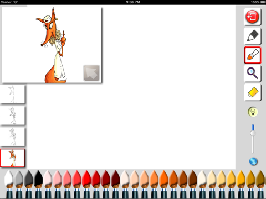Screen dimensions: 266x199
Task: Pick the vivid orange brush color
Action: (163, 184)
